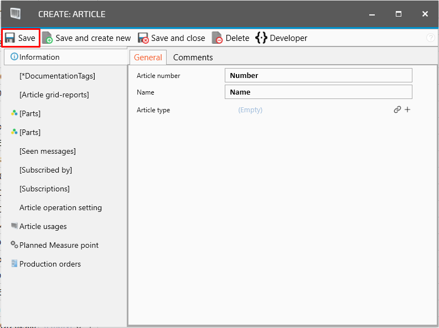Image resolution: width=439 pixels, height=328 pixels.
Task: Focus the Name input field
Action: [318, 92]
